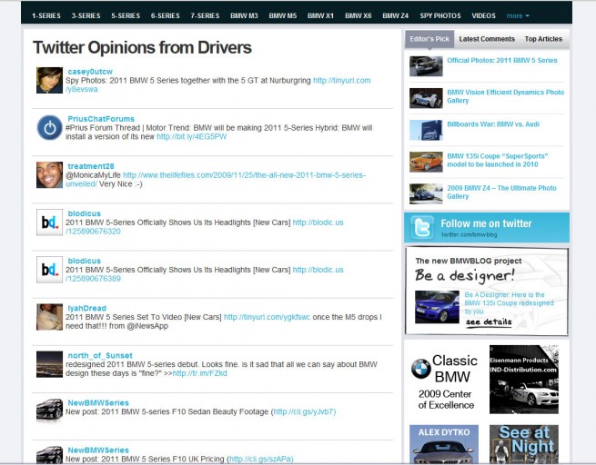The width and height of the screenshot is (596, 465).
Task: Open the tinyurl.com link in casey0utcw tweet
Action: (x=342, y=81)
